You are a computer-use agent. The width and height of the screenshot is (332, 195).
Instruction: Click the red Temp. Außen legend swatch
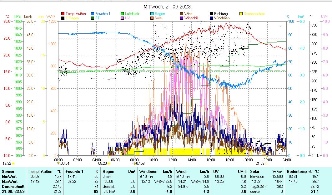click(63, 14)
